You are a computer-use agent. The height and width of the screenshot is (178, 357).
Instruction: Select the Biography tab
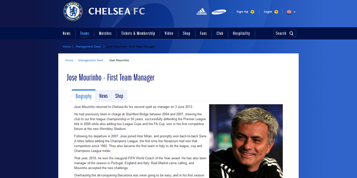[x=83, y=96]
